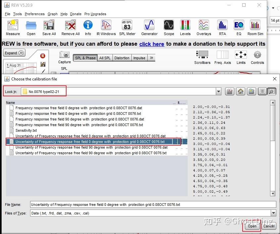This screenshot has width=280, height=234.
Task: Select Uncertainty 90 degree .dat file
Action: point(97,147)
